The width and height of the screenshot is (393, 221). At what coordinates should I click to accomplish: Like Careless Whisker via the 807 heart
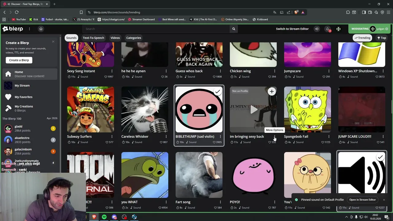tap(164, 142)
